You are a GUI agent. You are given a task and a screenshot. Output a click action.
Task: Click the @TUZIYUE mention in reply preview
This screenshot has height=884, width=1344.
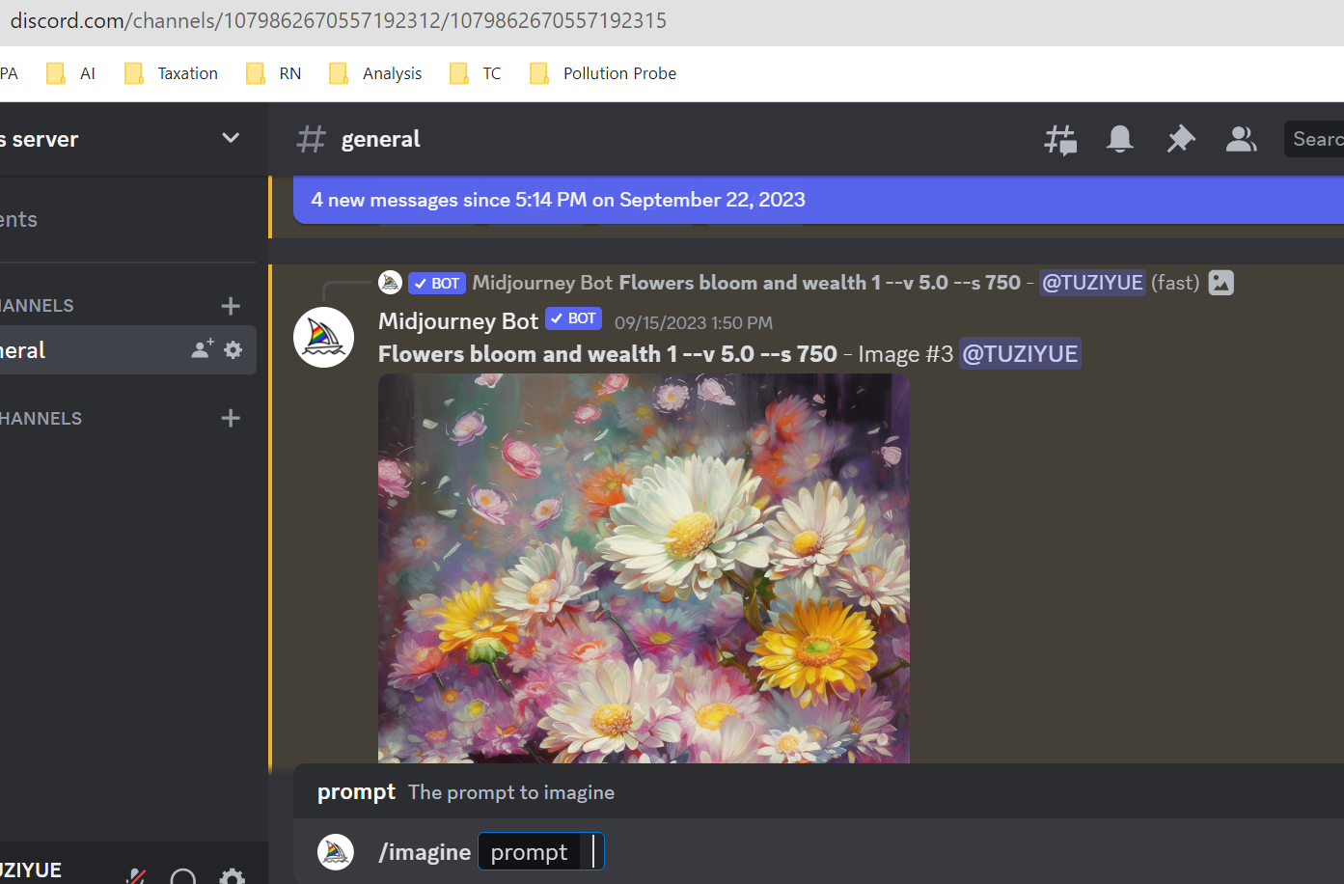point(1092,283)
